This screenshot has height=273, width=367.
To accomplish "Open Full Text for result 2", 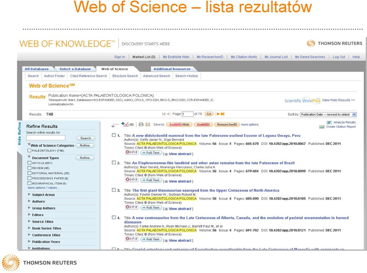I will (151, 180).
